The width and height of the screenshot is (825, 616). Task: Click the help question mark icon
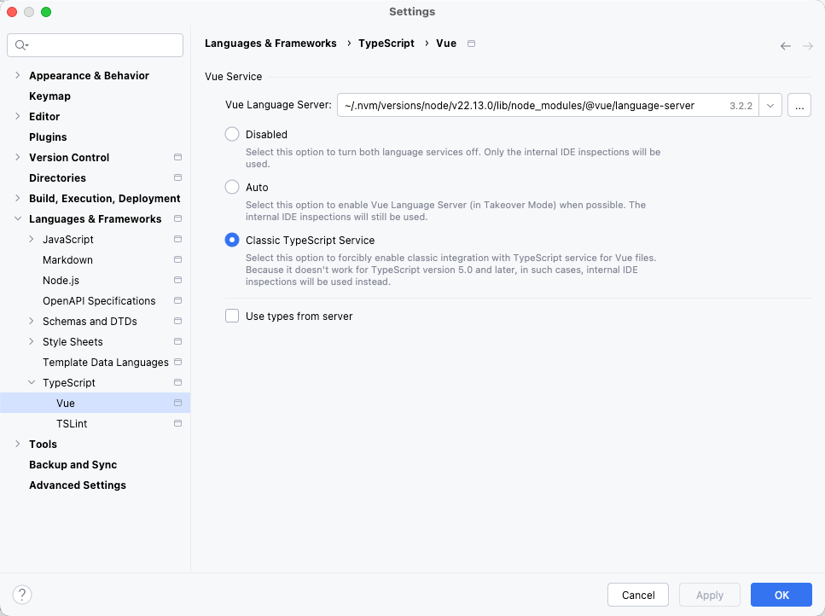point(22,595)
